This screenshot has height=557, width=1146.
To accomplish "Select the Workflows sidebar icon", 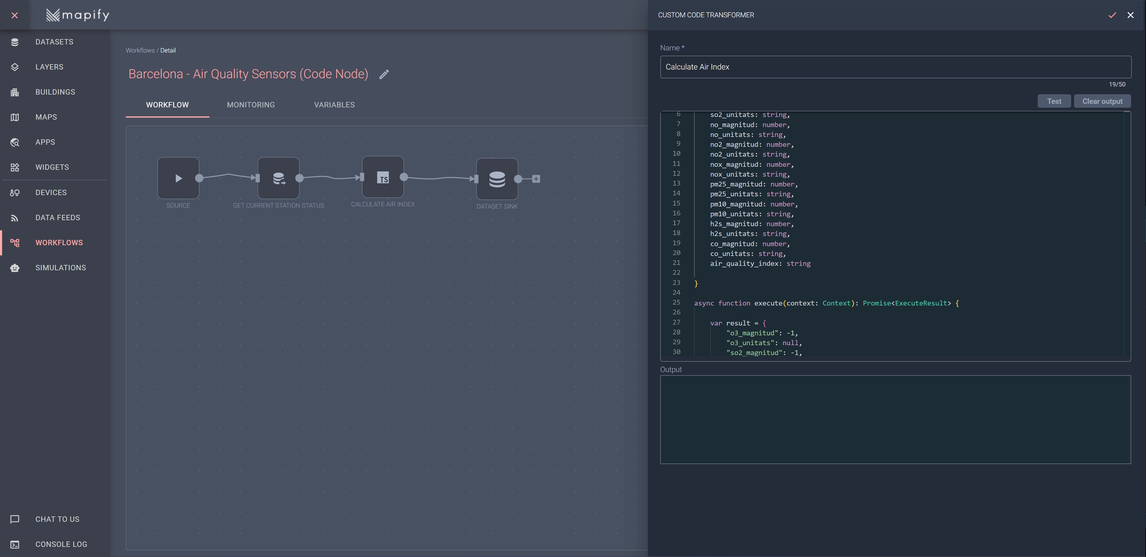I will [15, 243].
